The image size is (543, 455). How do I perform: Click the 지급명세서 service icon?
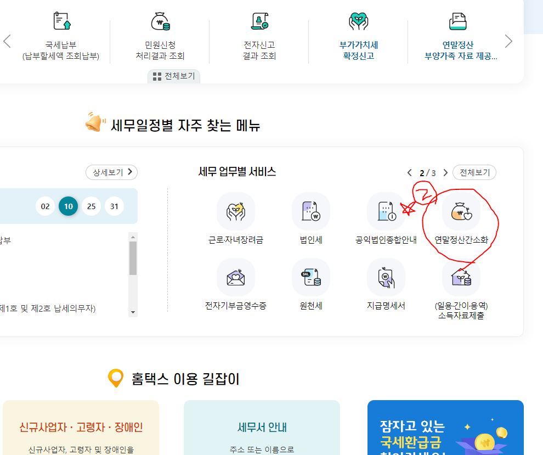[386, 277]
